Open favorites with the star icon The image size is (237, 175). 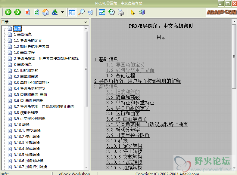(91, 12)
